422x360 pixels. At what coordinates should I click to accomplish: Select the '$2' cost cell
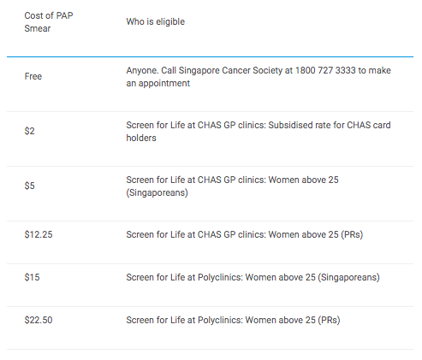coord(29,131)
